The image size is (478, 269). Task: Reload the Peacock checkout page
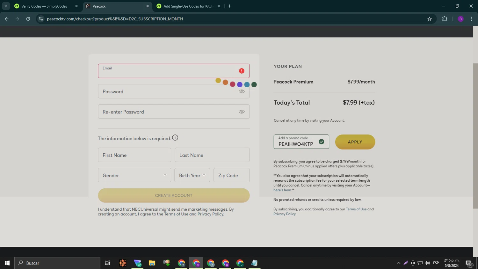click(x=28, y=19)
